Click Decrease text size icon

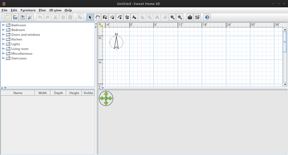coord(150,17)
